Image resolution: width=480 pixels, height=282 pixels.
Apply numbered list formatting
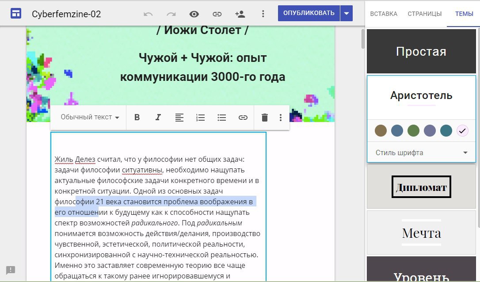201,117
